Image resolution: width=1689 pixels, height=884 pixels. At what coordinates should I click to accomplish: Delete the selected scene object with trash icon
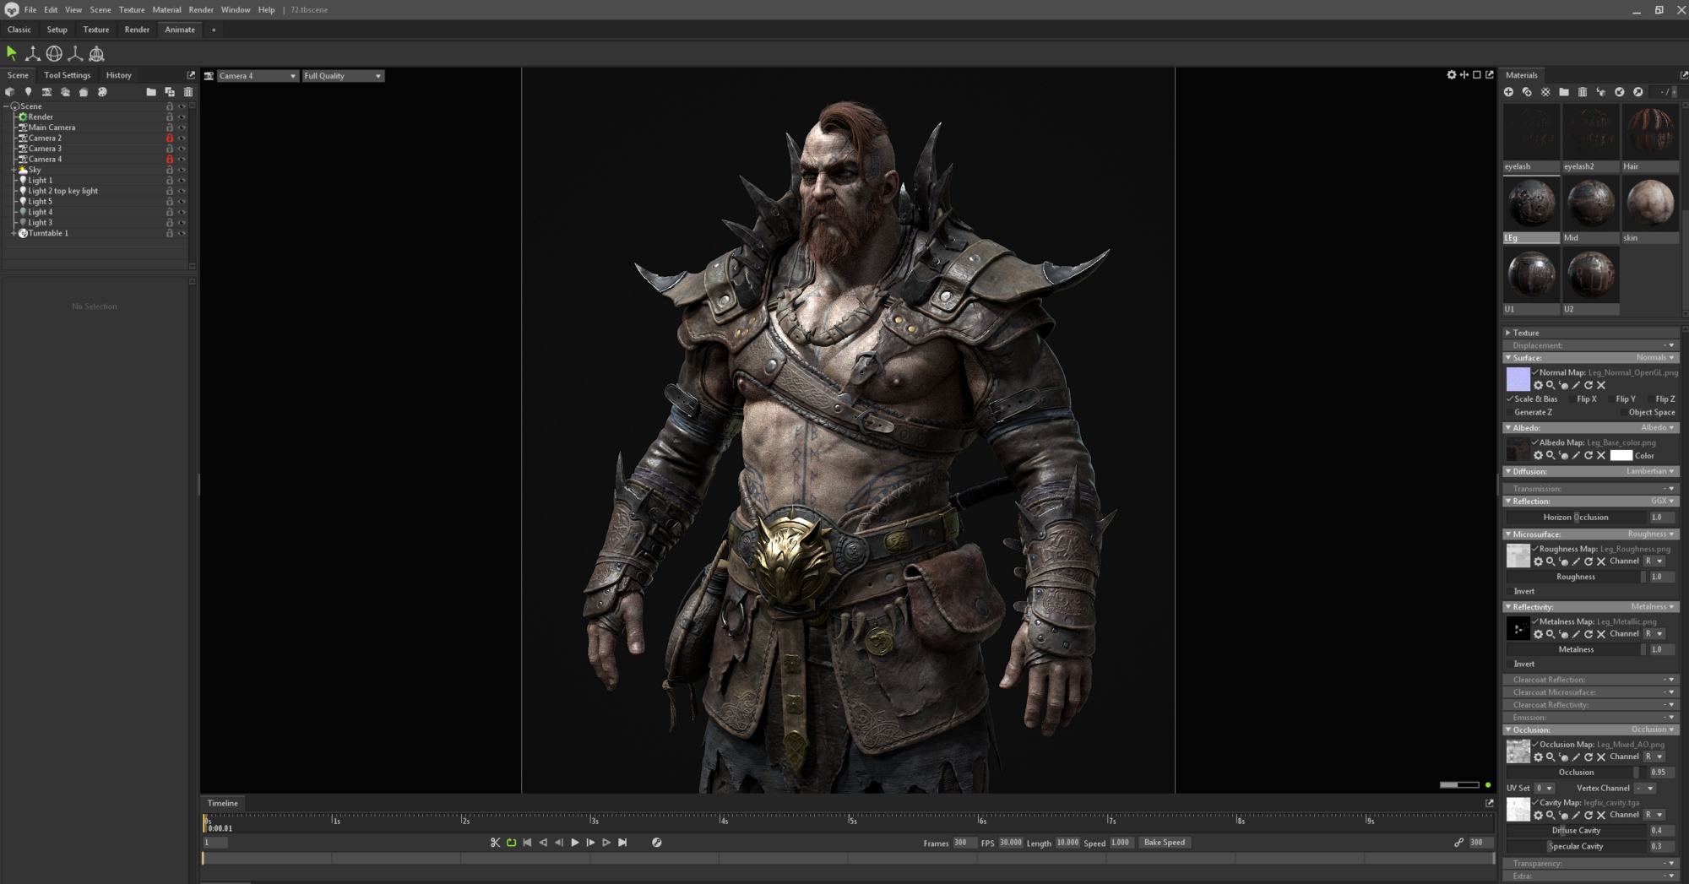(188, 92)
